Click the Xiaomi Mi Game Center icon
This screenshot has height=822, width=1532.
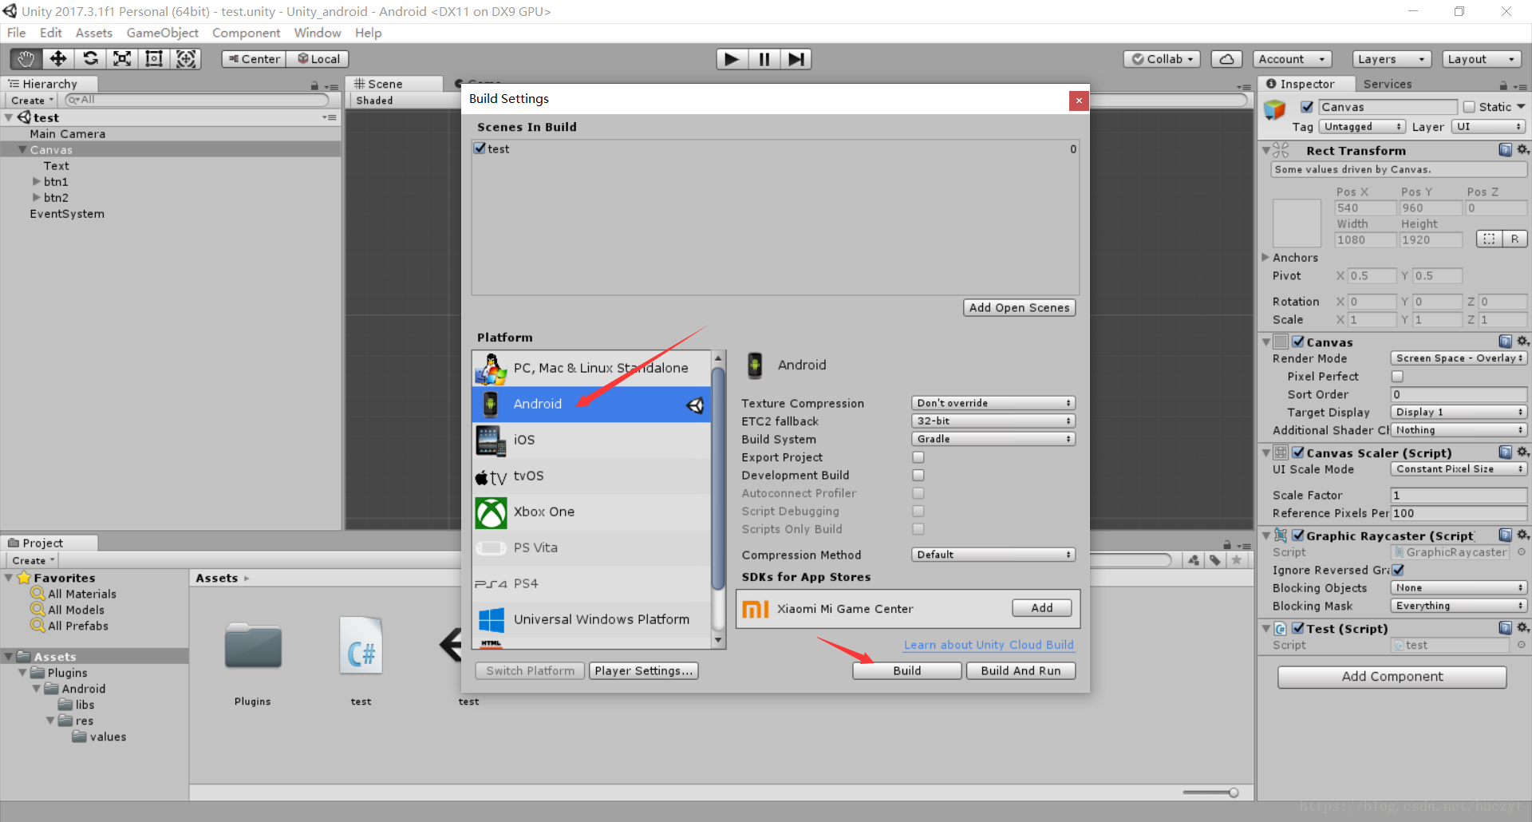tap(755, 609)
